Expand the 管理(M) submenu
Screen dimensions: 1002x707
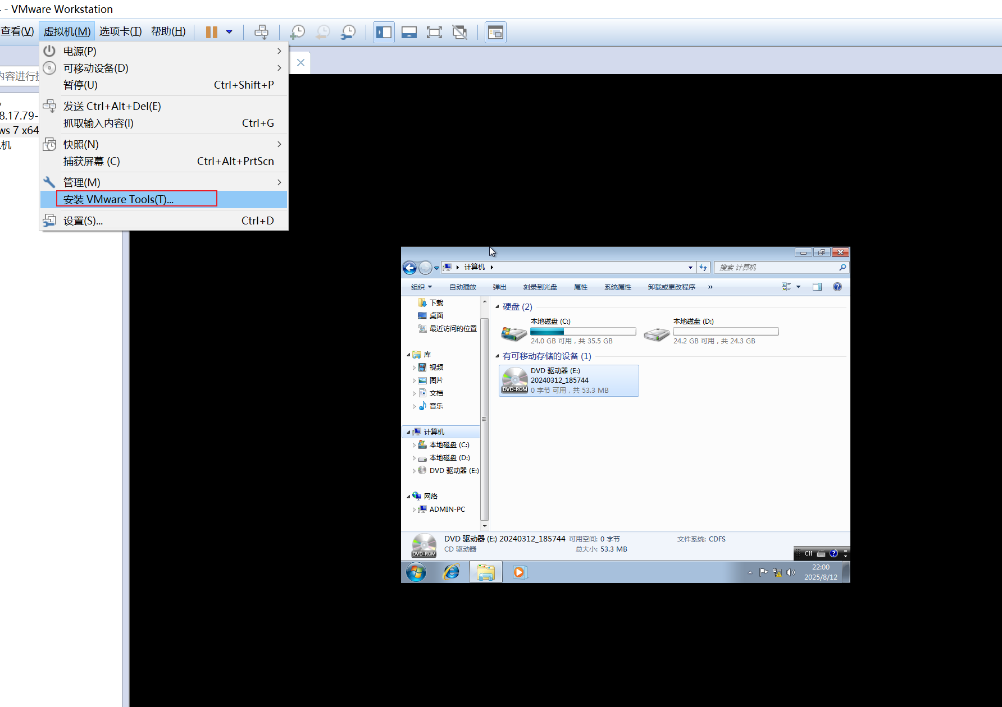(163, 182)
